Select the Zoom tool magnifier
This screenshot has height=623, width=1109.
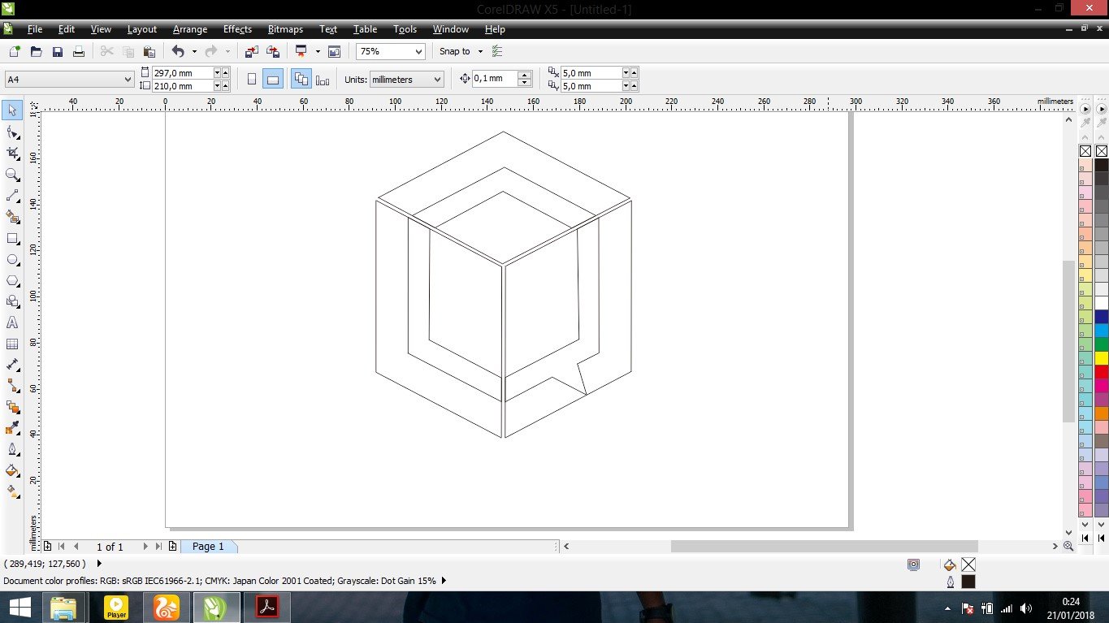[x=13, y=175]
